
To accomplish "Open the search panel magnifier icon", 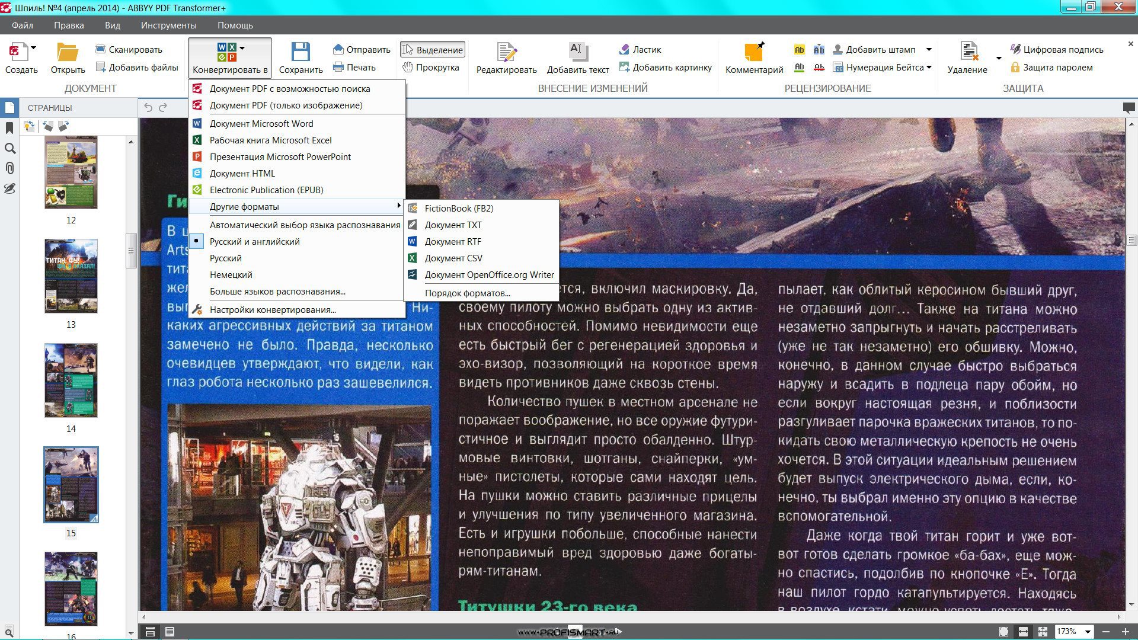I will click(9, 148).
